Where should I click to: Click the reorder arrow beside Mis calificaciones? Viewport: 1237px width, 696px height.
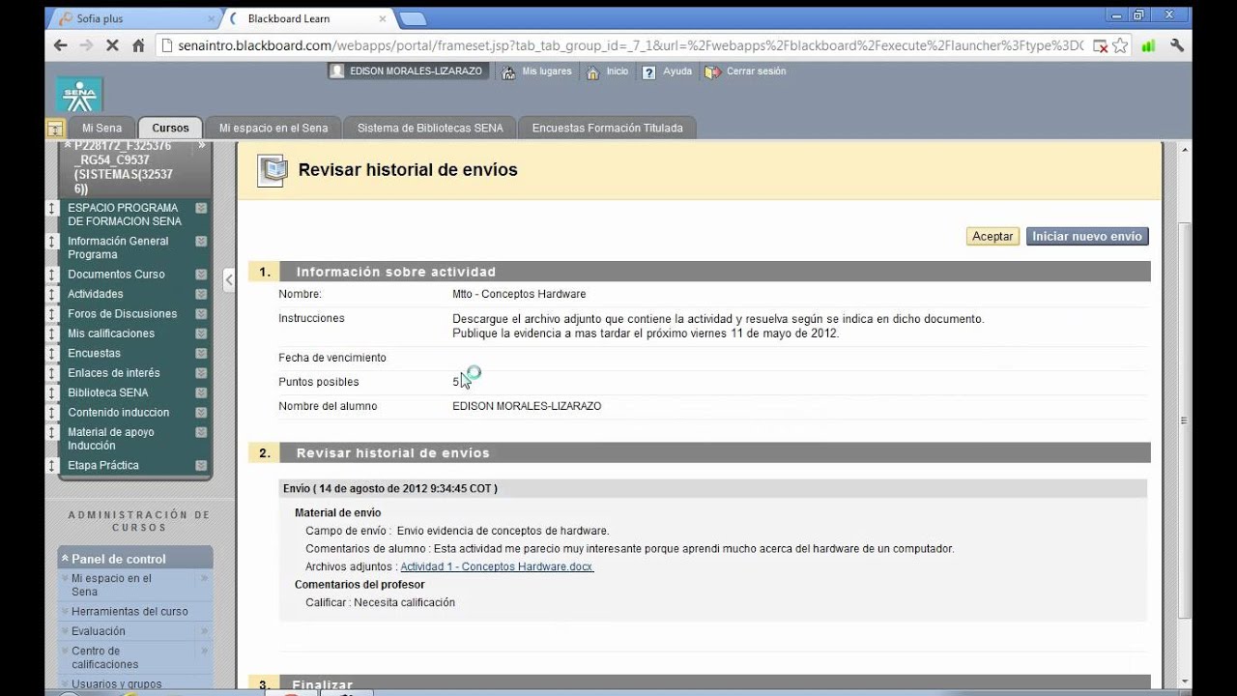coord(52,333)
